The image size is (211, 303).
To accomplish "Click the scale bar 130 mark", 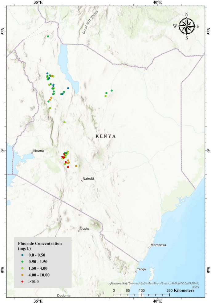I will pos(142,291).
